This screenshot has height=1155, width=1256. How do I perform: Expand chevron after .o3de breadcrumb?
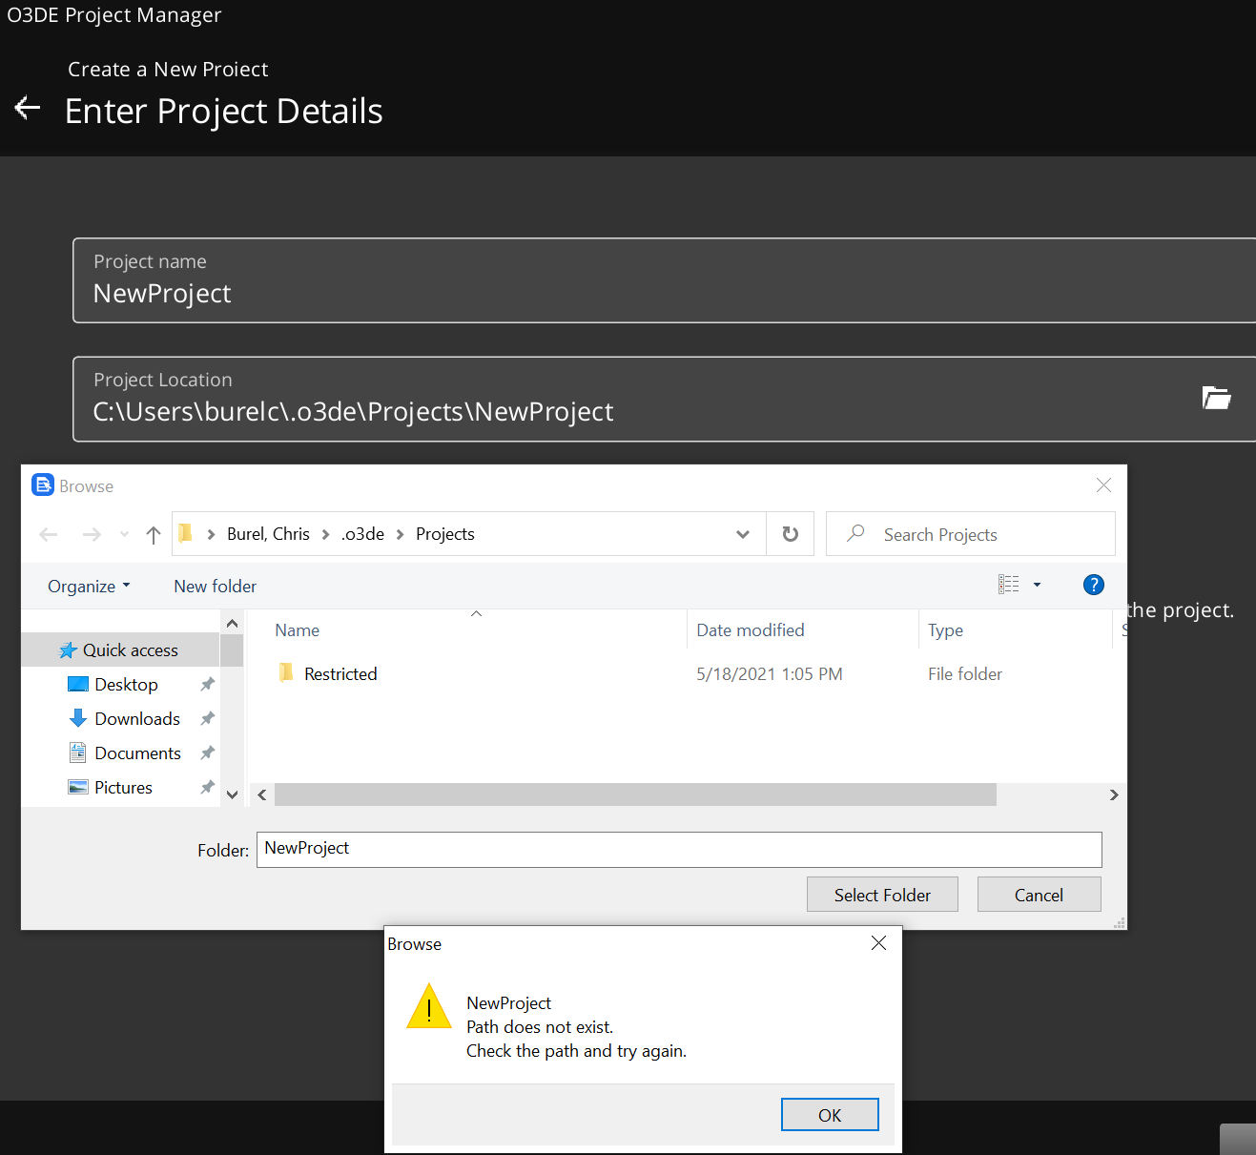(400, 534)
